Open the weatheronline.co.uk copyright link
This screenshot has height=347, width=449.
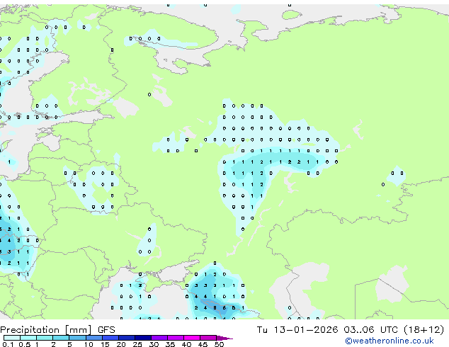point(390,341)
